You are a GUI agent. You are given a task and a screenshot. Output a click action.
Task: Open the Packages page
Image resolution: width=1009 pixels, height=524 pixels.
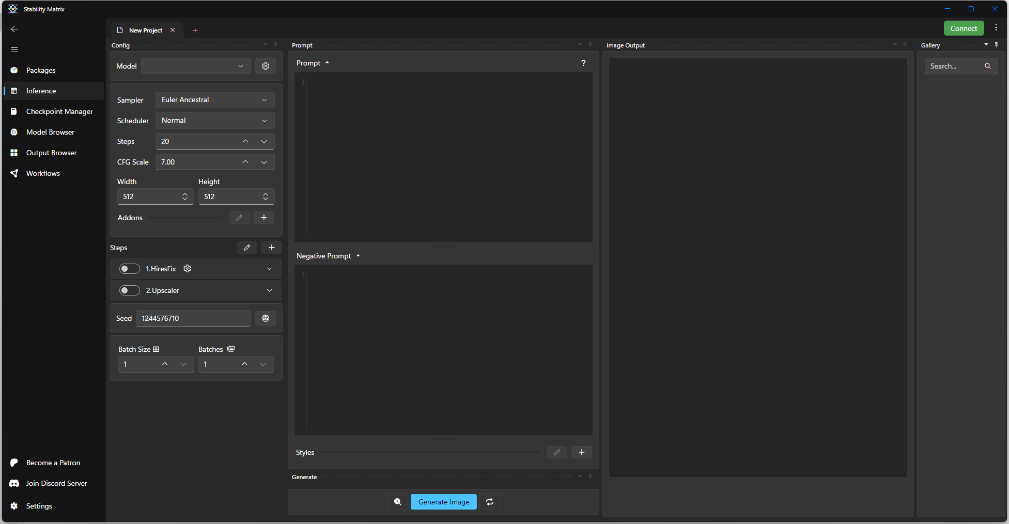53,70
